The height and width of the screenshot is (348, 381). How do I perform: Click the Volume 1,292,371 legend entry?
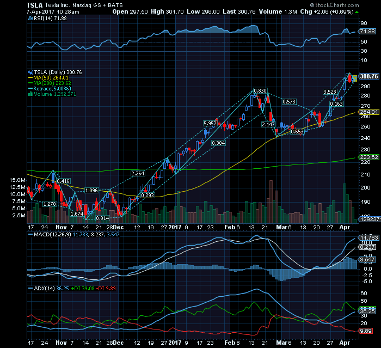(x=52, y=94)
